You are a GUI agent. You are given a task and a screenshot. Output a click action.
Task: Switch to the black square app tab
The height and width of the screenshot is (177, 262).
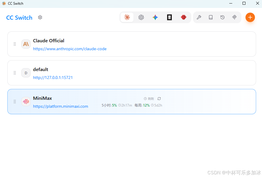169,17
